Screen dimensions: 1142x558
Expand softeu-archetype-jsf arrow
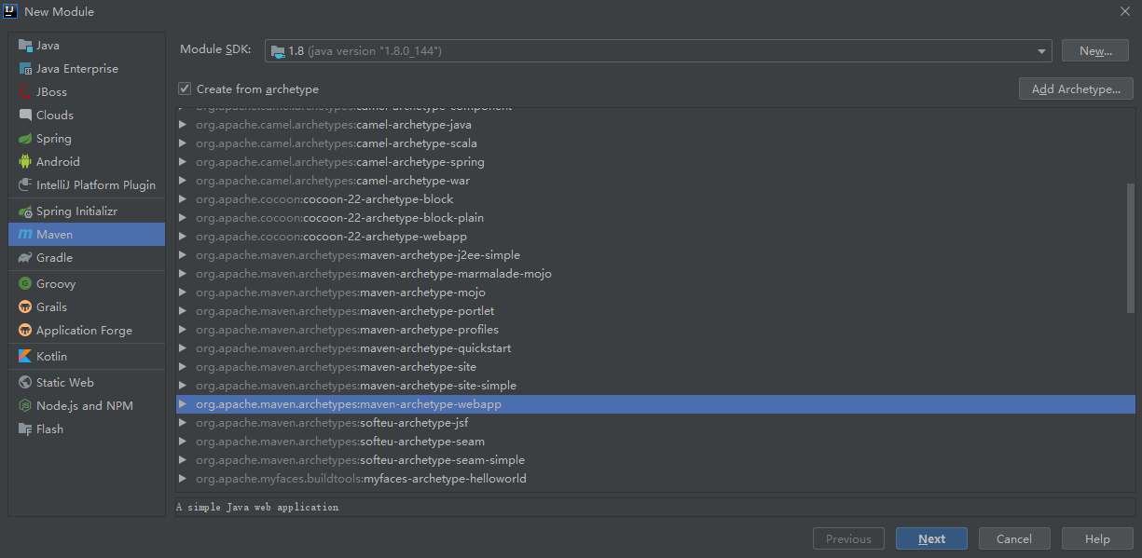[184, 423]
